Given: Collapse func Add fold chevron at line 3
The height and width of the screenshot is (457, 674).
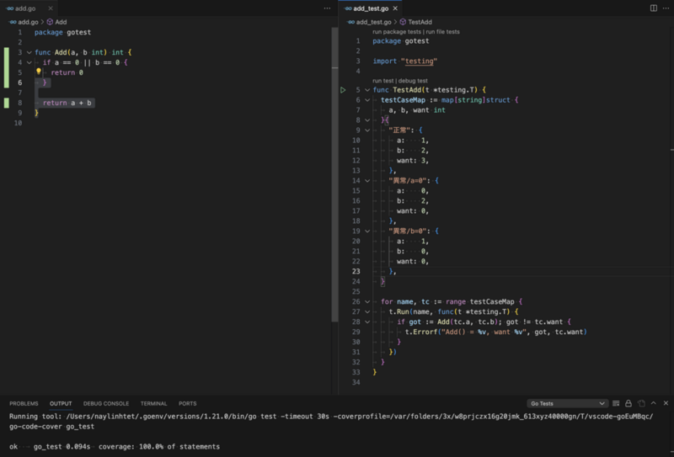Looking at the screenshot, I should (x=29, y=52).
